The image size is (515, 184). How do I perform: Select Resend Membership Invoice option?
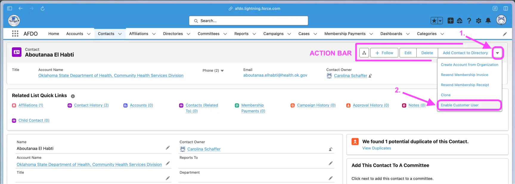click(x=469, y=75)
